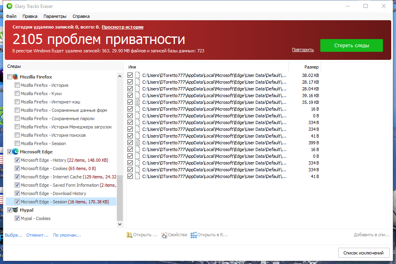
Task: Uncheck Mypal - Cookies checkbox
Action: tap(17, 218)
